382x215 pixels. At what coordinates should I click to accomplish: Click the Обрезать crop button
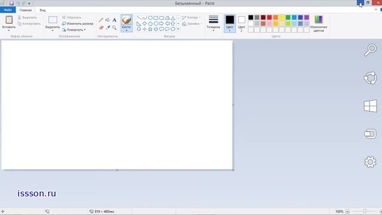(x=72, y=17)
